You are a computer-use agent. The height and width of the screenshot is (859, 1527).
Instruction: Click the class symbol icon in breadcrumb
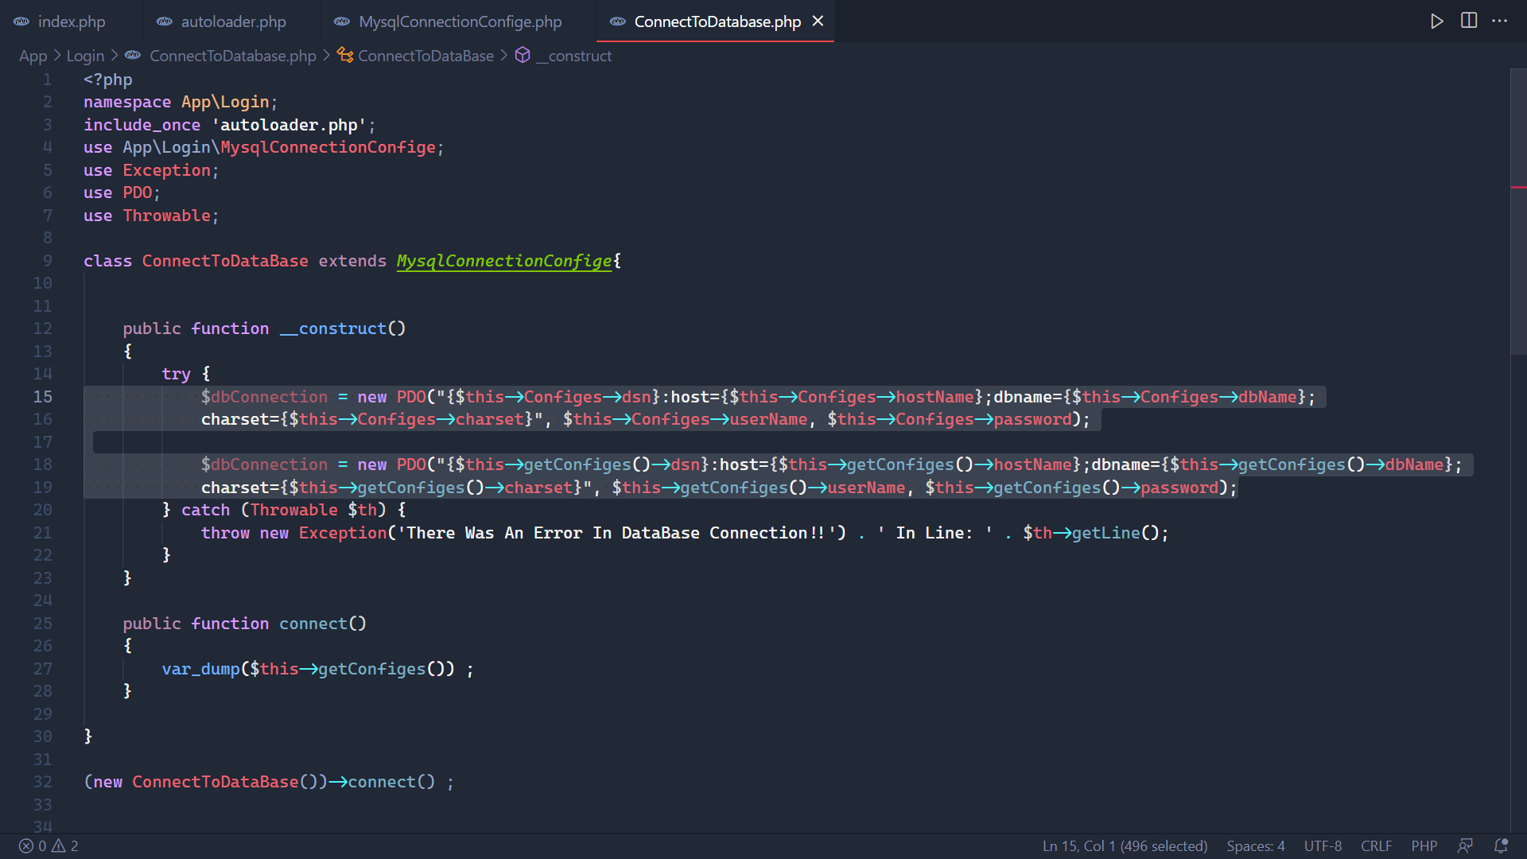pos(344,55)
